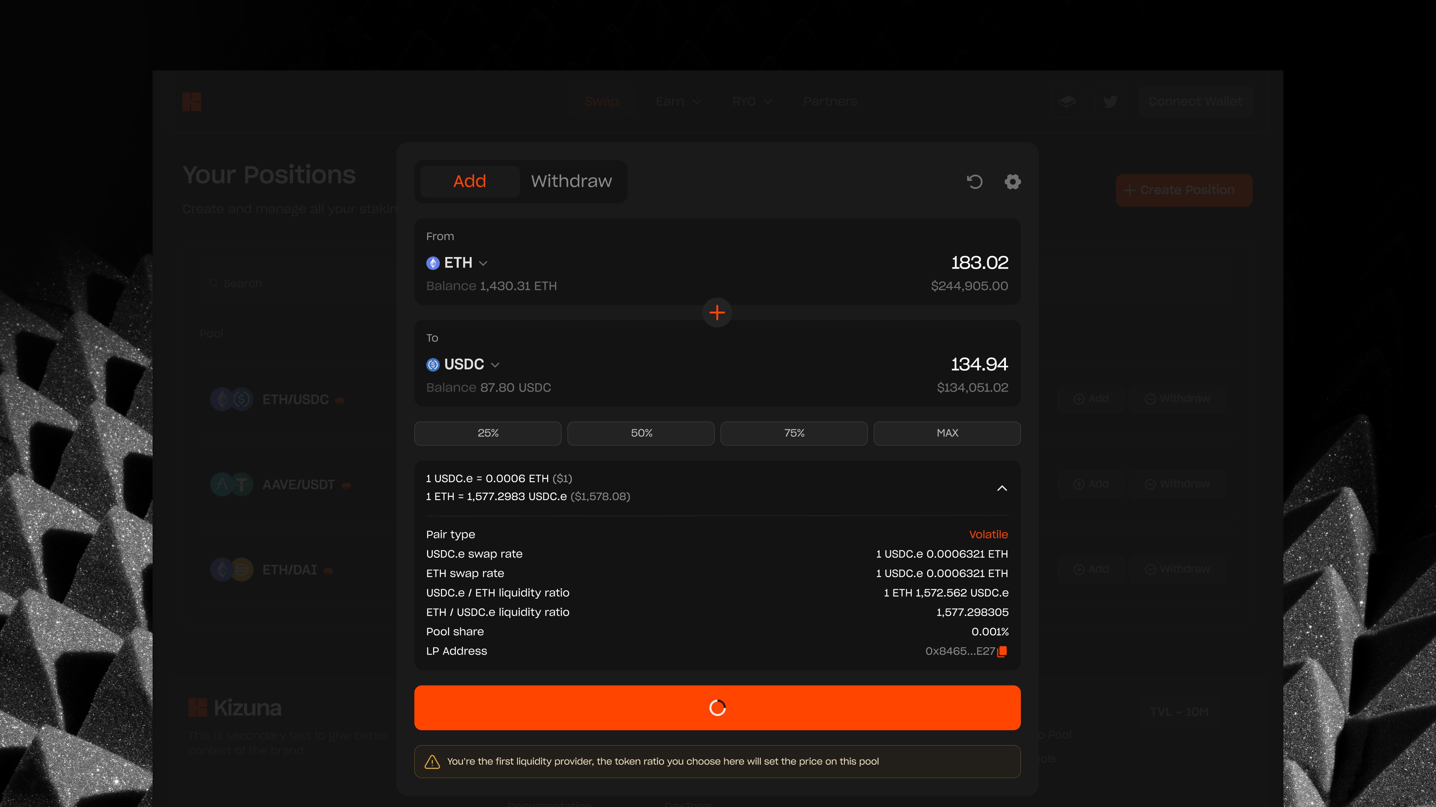This screenshot has width=1436, height=807.
Task: Open the Twitter icon in header
Action: [1110, 101]
